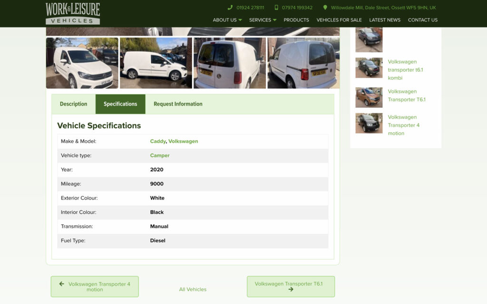Screen dimensions: 487x304
Task: Open the All Vehicles link
Action: coord(193,289)
